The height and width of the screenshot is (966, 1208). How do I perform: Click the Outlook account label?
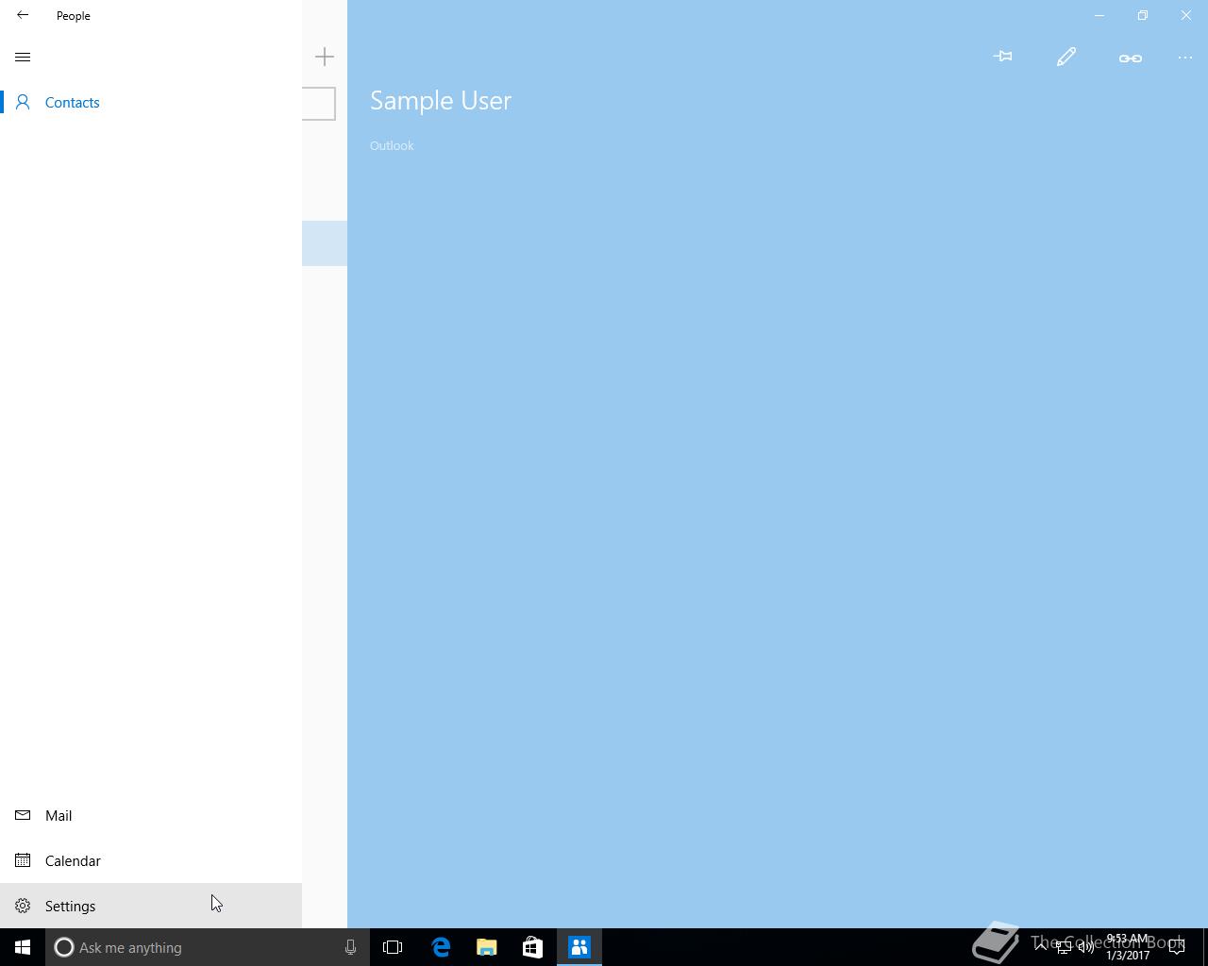[x=392, y=145]
